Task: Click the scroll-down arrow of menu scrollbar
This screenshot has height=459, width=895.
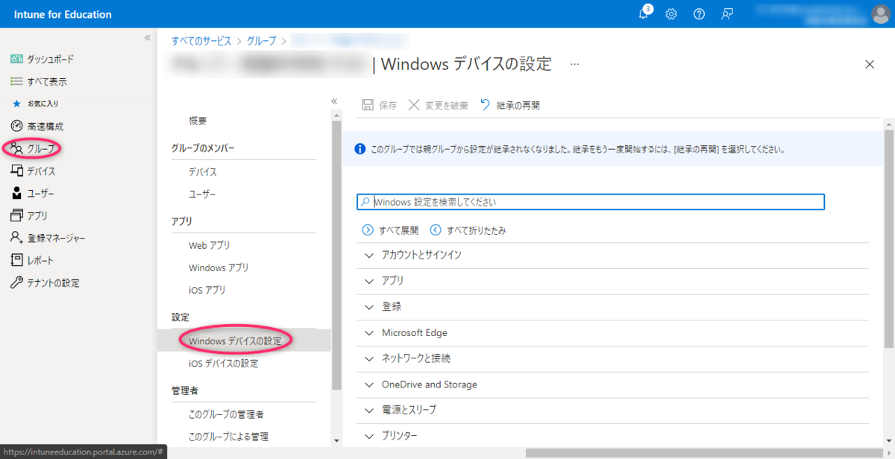Action: [336, 440]
